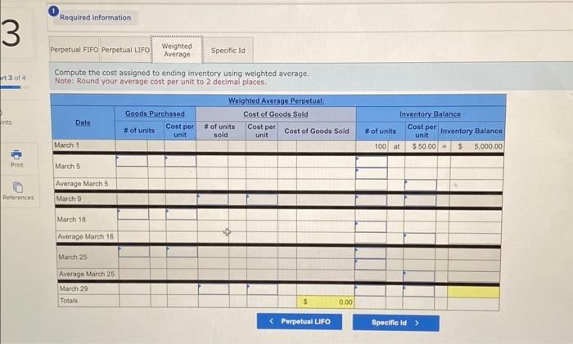Click March 5 purchase cost per unit field
This screenshot has height=344, width=573.
(x=180, y=161)
